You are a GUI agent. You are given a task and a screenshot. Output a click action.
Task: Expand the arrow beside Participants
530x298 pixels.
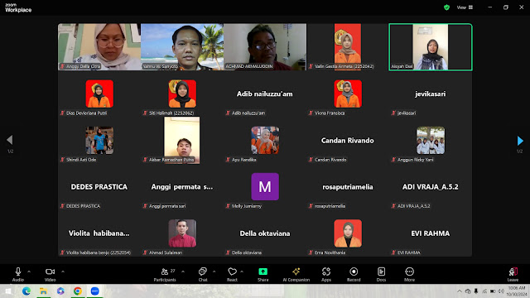pyautogui.click(x=183, y=272)
